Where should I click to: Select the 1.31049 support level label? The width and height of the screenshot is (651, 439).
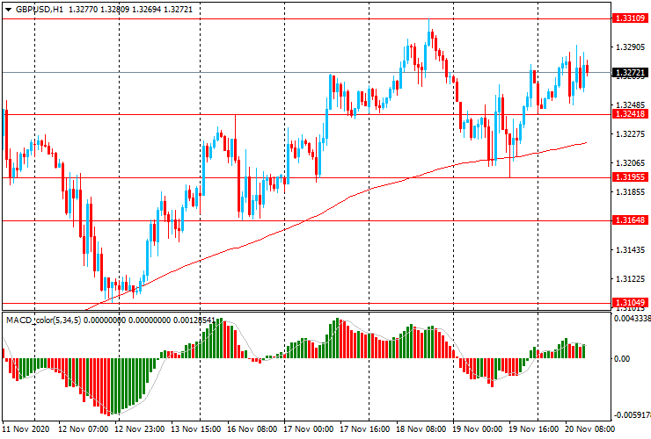pyautogui.click(x=630, y=303)
